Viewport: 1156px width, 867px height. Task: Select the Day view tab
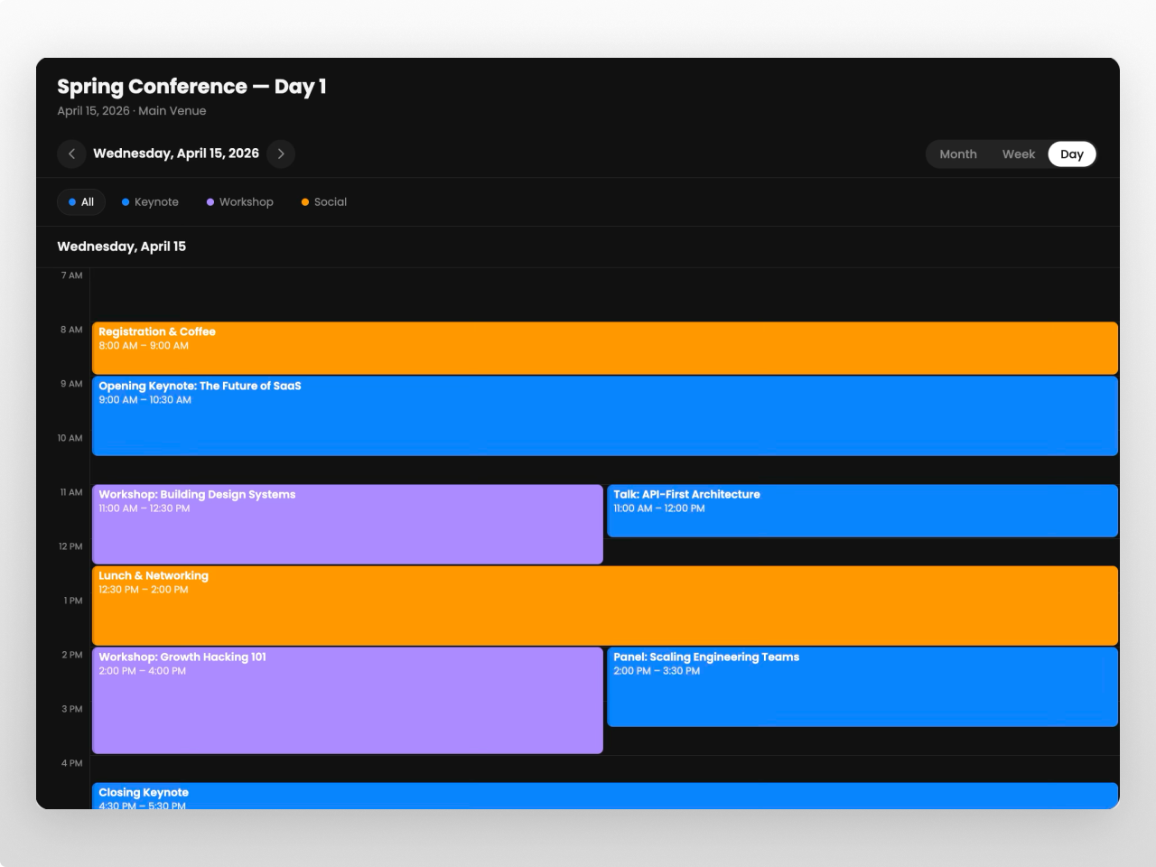coord(1072,154)
